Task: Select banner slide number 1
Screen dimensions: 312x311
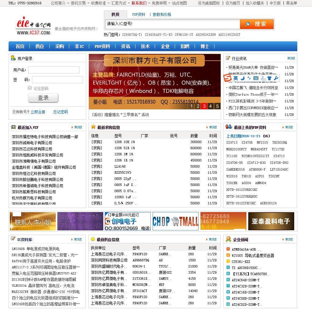Action: click(192, 106)
